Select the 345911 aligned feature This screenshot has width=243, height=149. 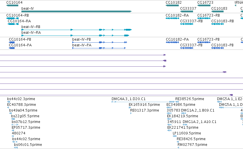point(169,125)
